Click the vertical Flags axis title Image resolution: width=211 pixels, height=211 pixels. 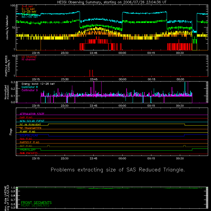click(11, 132)
